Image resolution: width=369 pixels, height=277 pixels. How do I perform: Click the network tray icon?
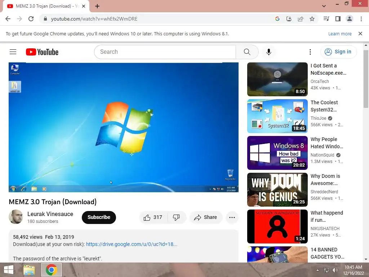tap(326, 270)
